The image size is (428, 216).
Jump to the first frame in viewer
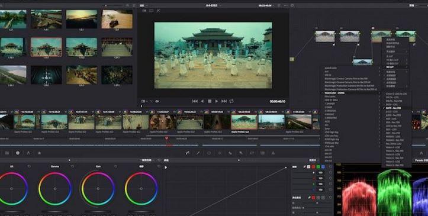(x=195, y=101)
